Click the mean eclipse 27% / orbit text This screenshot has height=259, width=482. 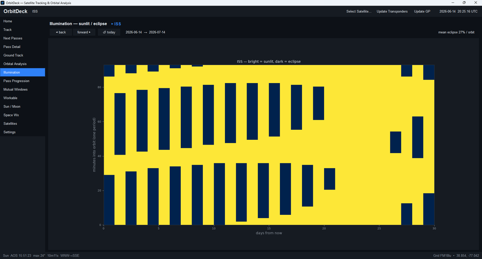pyautogui.click(x=456, y=32)
